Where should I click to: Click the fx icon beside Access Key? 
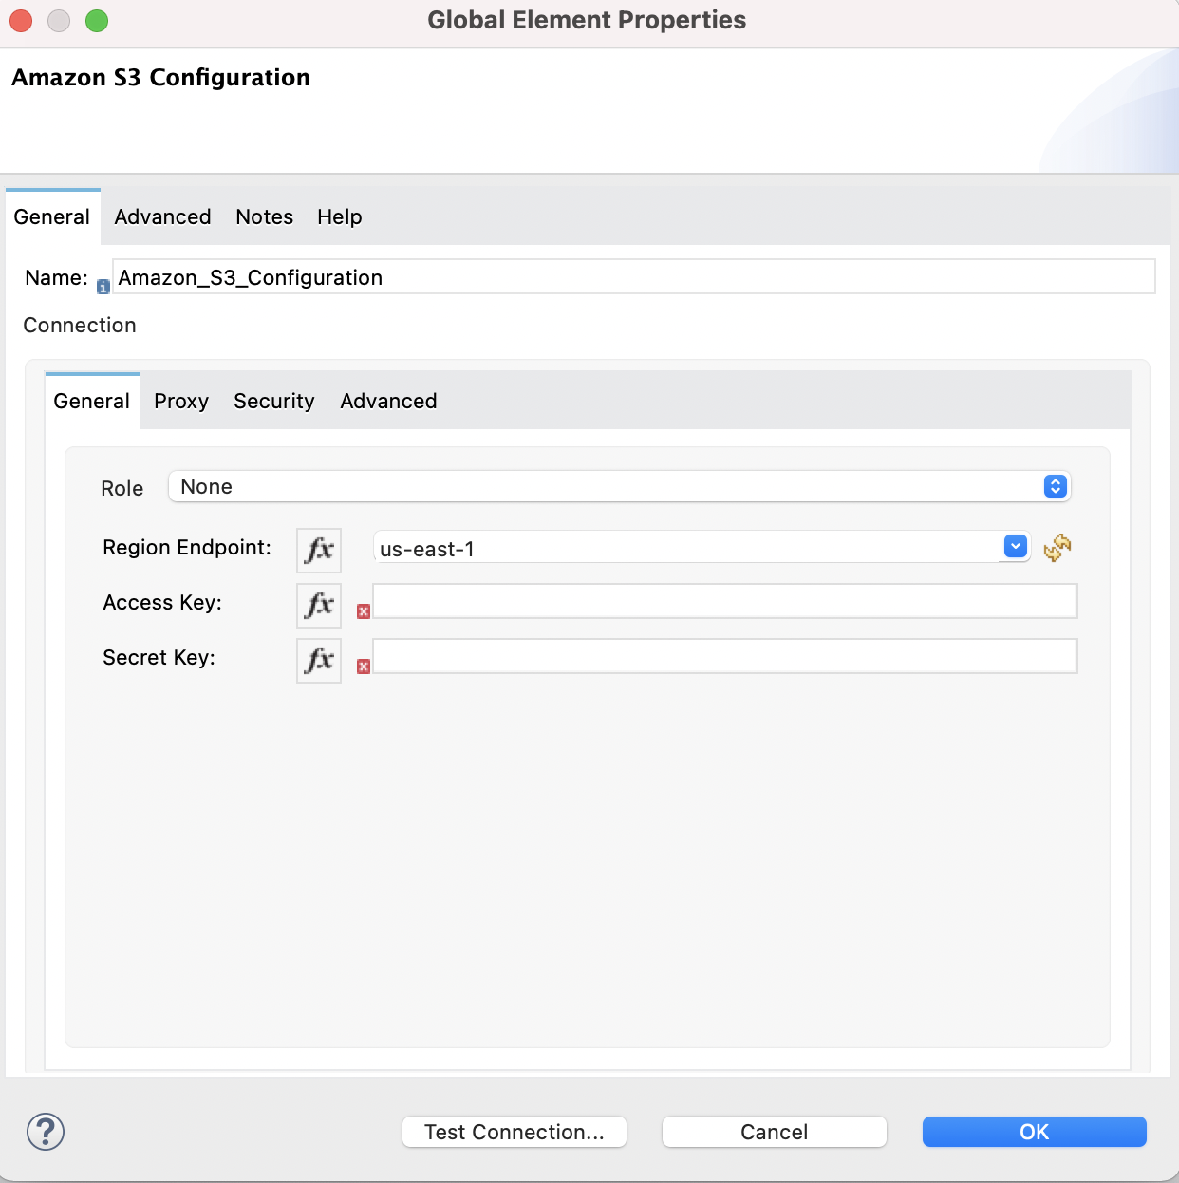point(318,606)
